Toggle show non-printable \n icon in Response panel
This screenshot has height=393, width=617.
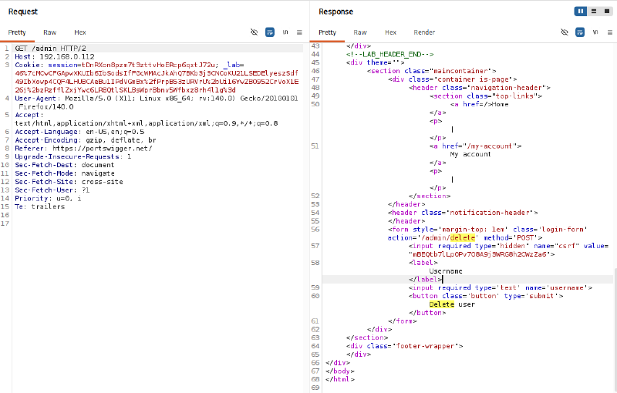click(x=595, y=32)
